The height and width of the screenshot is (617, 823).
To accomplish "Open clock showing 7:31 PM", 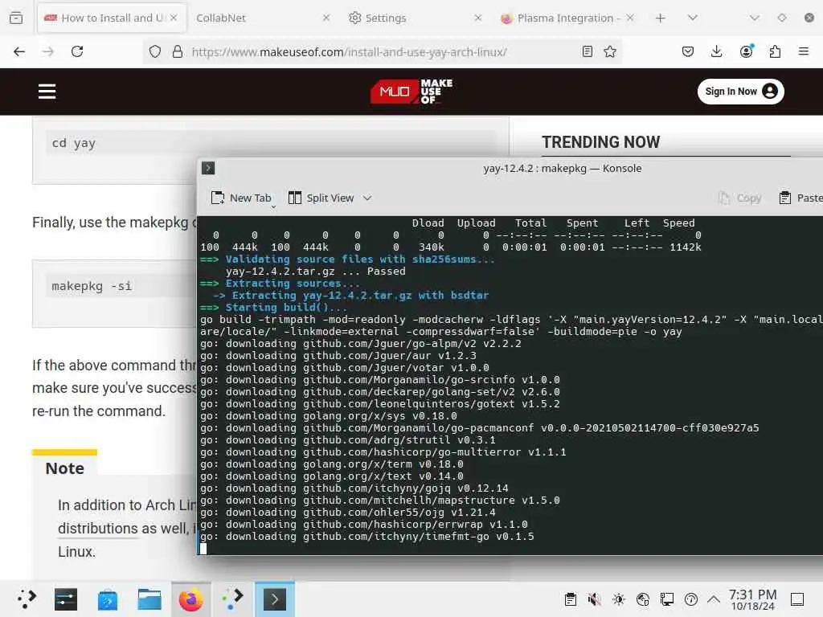I will point(752,599).
